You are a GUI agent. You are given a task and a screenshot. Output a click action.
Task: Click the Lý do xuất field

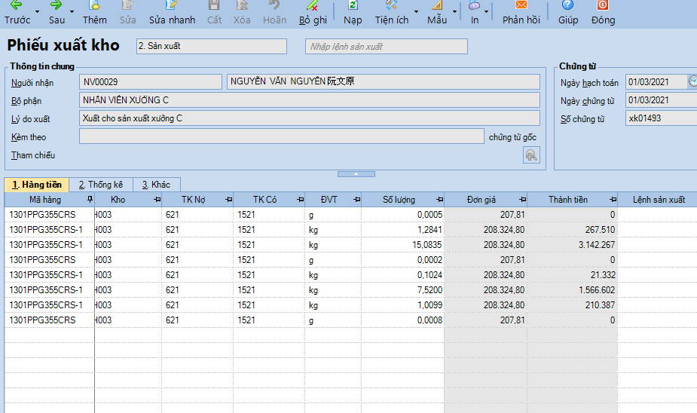pos(310,118)
